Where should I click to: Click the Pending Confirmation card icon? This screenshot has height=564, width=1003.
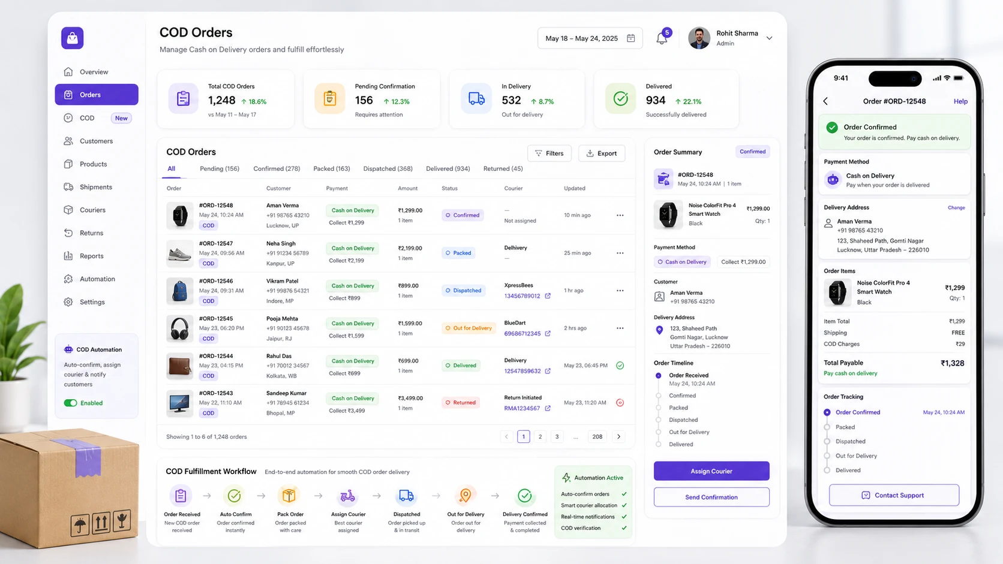click(329, 99)
